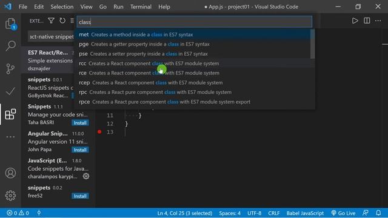Click line number 11 in gutter
The height and width of the screenshot is (218, 388).
(x=110, y=116)
